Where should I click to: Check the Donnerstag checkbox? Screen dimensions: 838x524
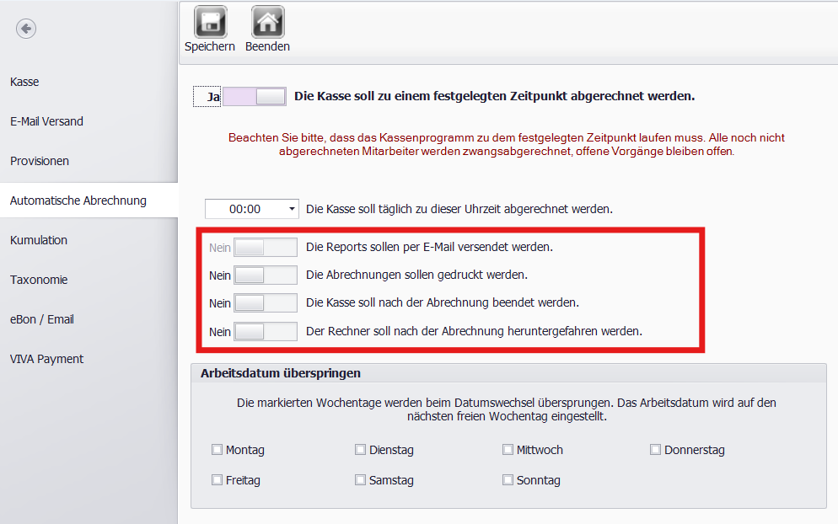coord(655,450)
